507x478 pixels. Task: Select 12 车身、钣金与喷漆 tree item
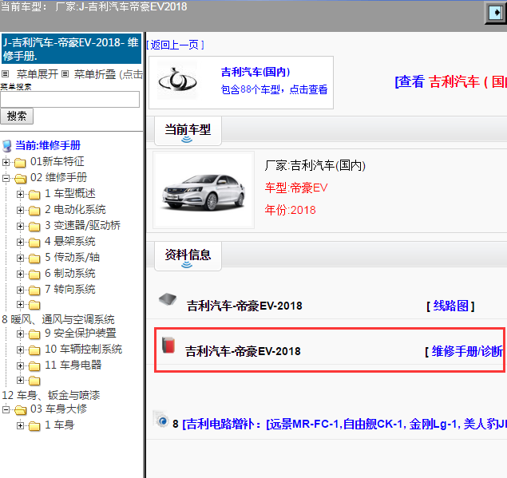click(x=51, y=395)
